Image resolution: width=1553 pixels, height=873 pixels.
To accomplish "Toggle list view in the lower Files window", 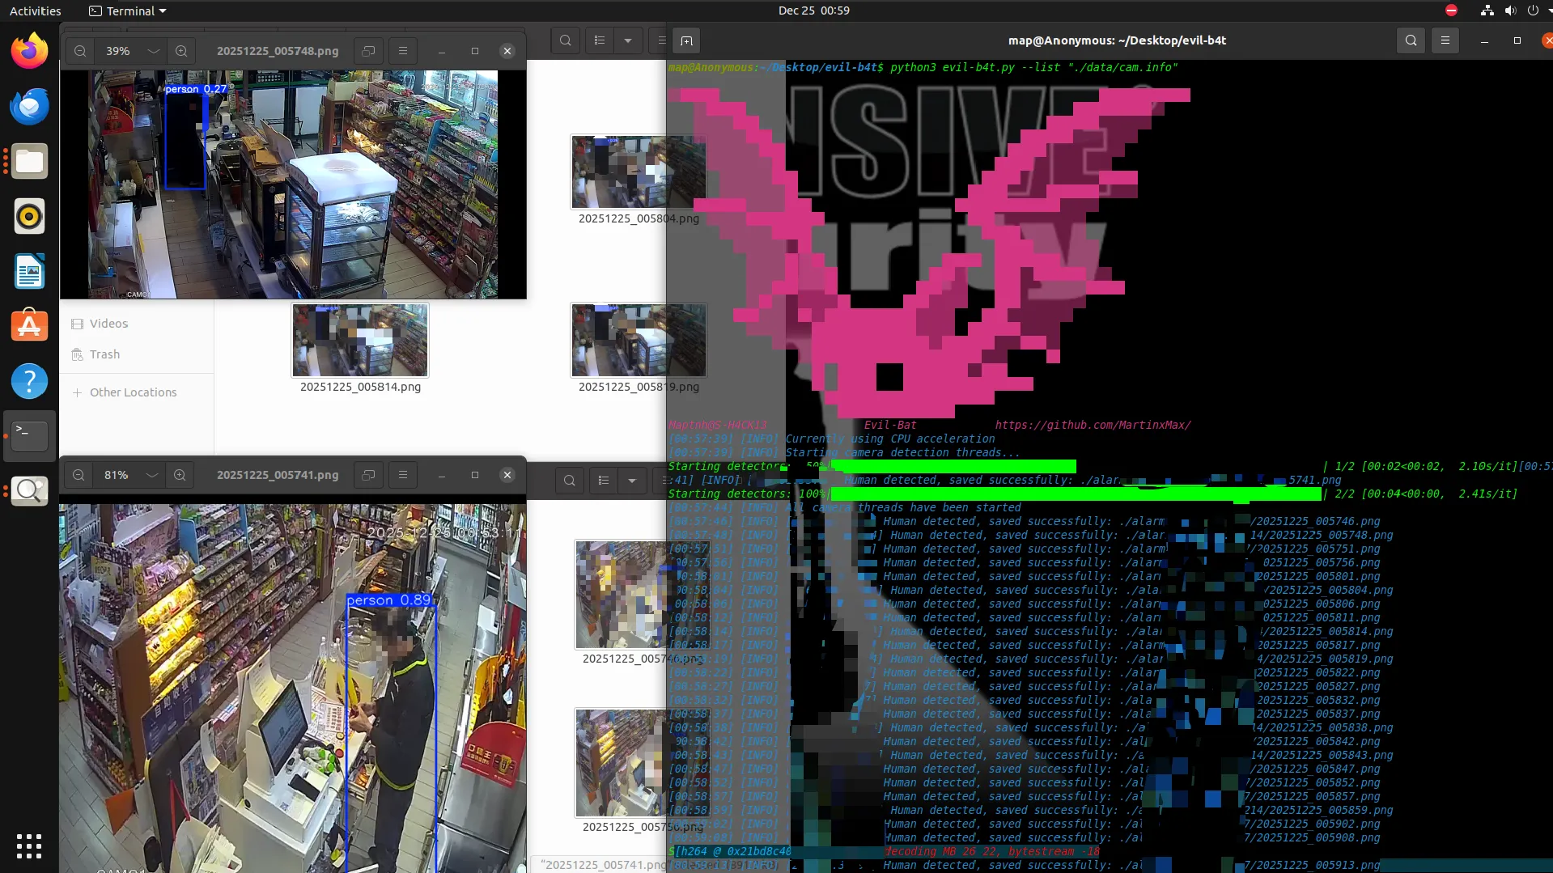I will pos(604,481).
